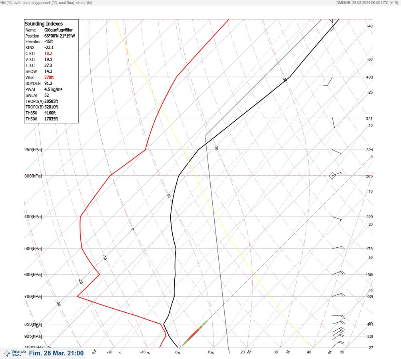Click the TTOT value 37.3

click(x=48, y=65)
